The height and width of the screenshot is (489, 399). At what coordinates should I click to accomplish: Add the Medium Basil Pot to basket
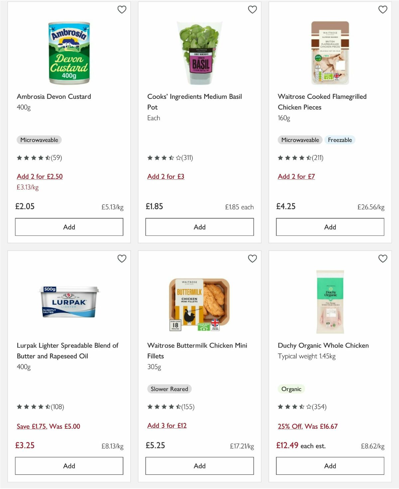tap(199, 227)
